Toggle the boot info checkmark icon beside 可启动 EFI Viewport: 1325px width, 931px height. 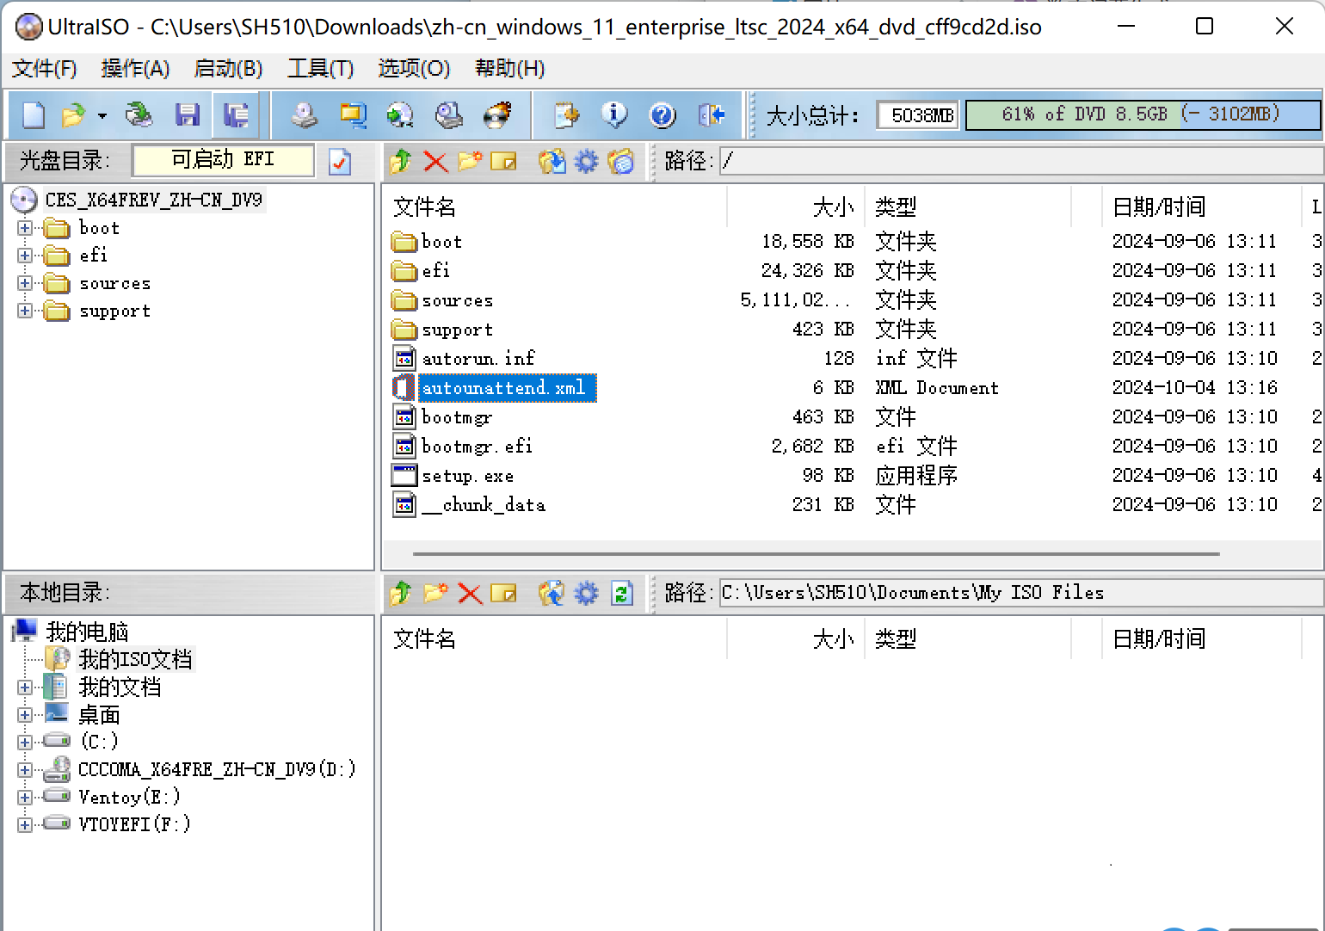[340, 161]
